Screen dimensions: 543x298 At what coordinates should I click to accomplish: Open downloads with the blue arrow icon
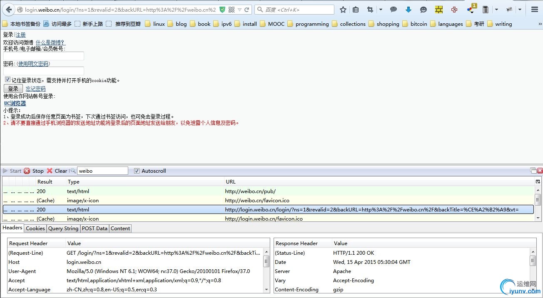point(408,10)
